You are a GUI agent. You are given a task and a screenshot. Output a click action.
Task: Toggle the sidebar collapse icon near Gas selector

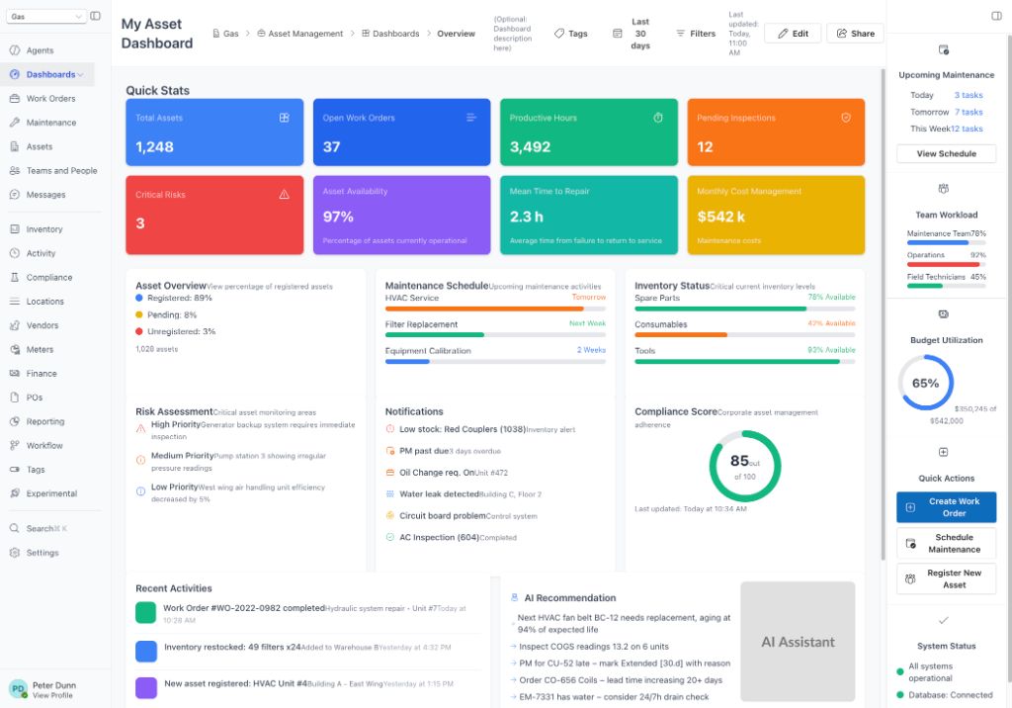tap(95, 16)
